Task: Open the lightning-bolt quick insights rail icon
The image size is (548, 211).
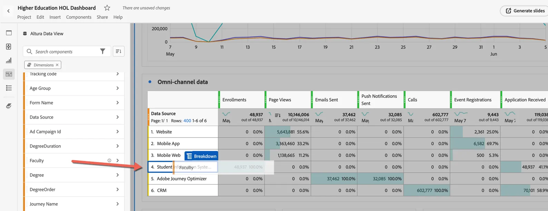Action: (9, 47)
